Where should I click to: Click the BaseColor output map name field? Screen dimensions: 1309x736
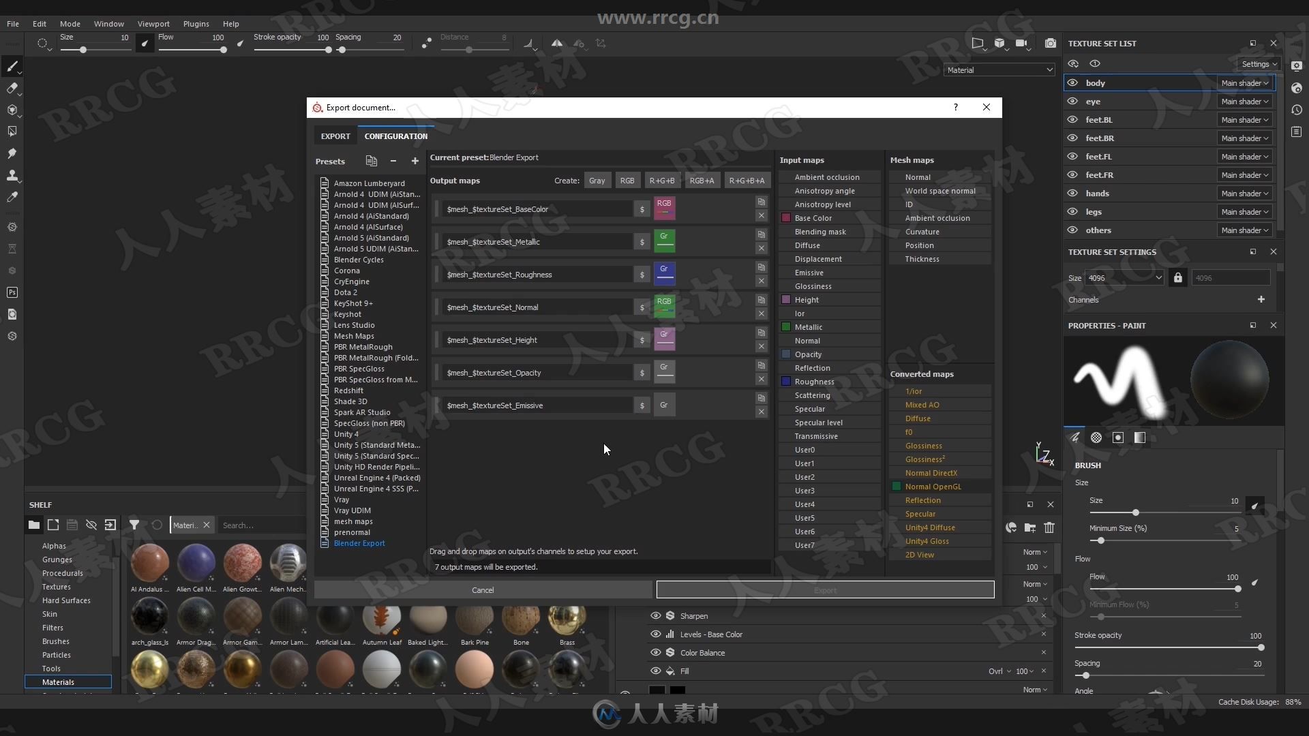pos(537,209)
